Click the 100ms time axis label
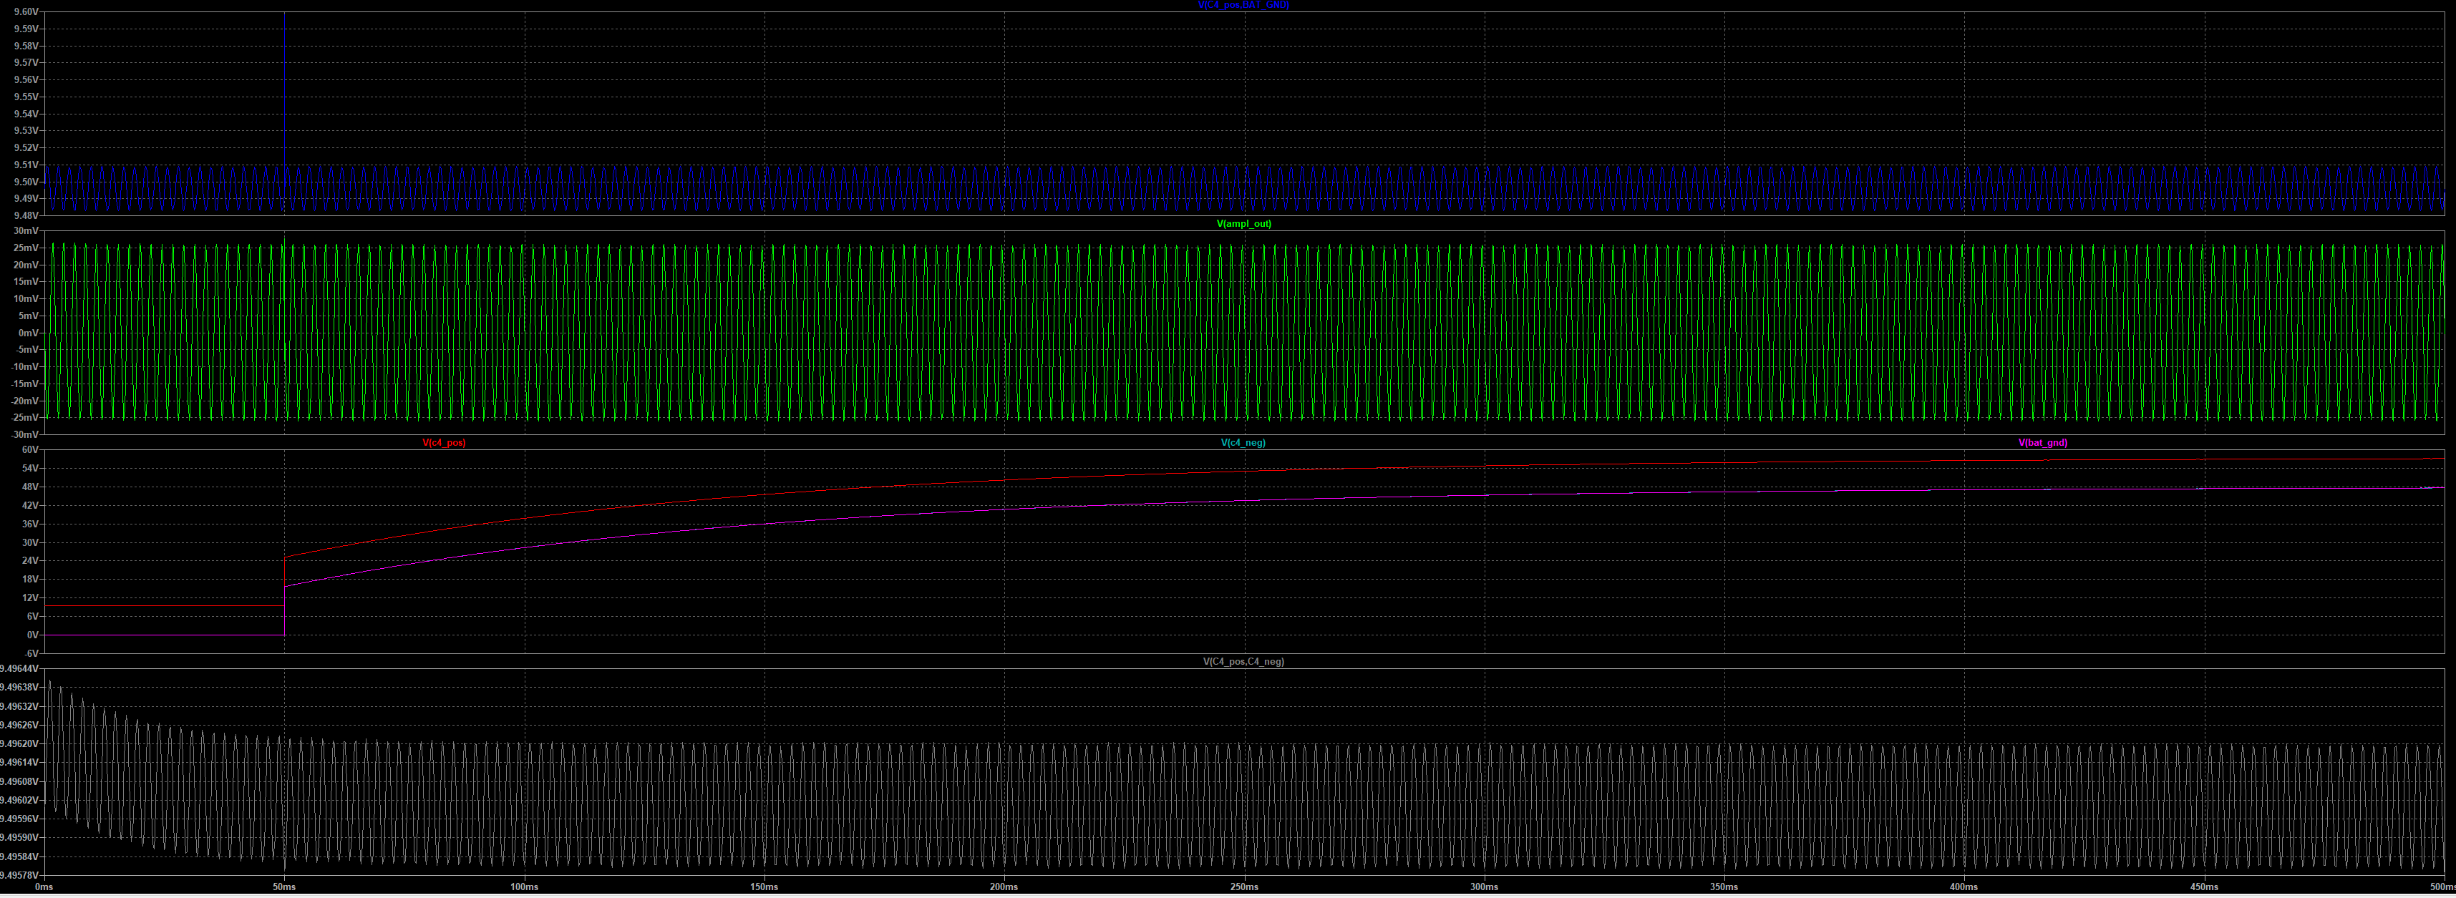 click(x=523, y=887)
